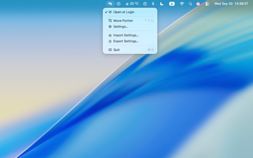
Task: Select Import Settings... menu item
Action: point(130,35)
